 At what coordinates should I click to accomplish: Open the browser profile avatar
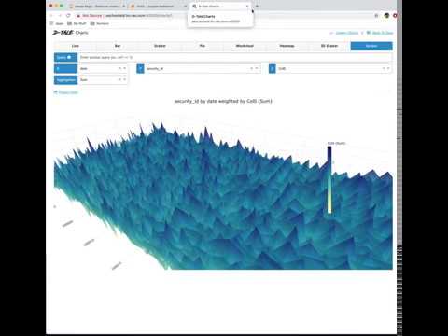pos(386,15)
